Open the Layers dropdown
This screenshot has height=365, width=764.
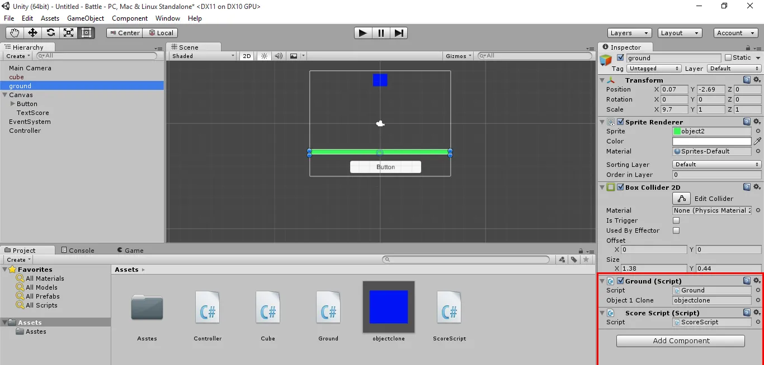(629, 33)
